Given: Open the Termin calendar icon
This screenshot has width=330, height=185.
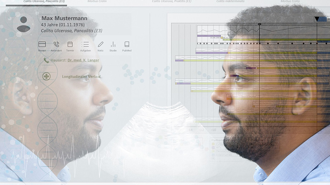Looking at the screenshot, I should [x=70, y=44].
